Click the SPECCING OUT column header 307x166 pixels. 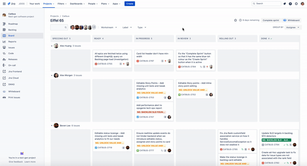point(71,38)
